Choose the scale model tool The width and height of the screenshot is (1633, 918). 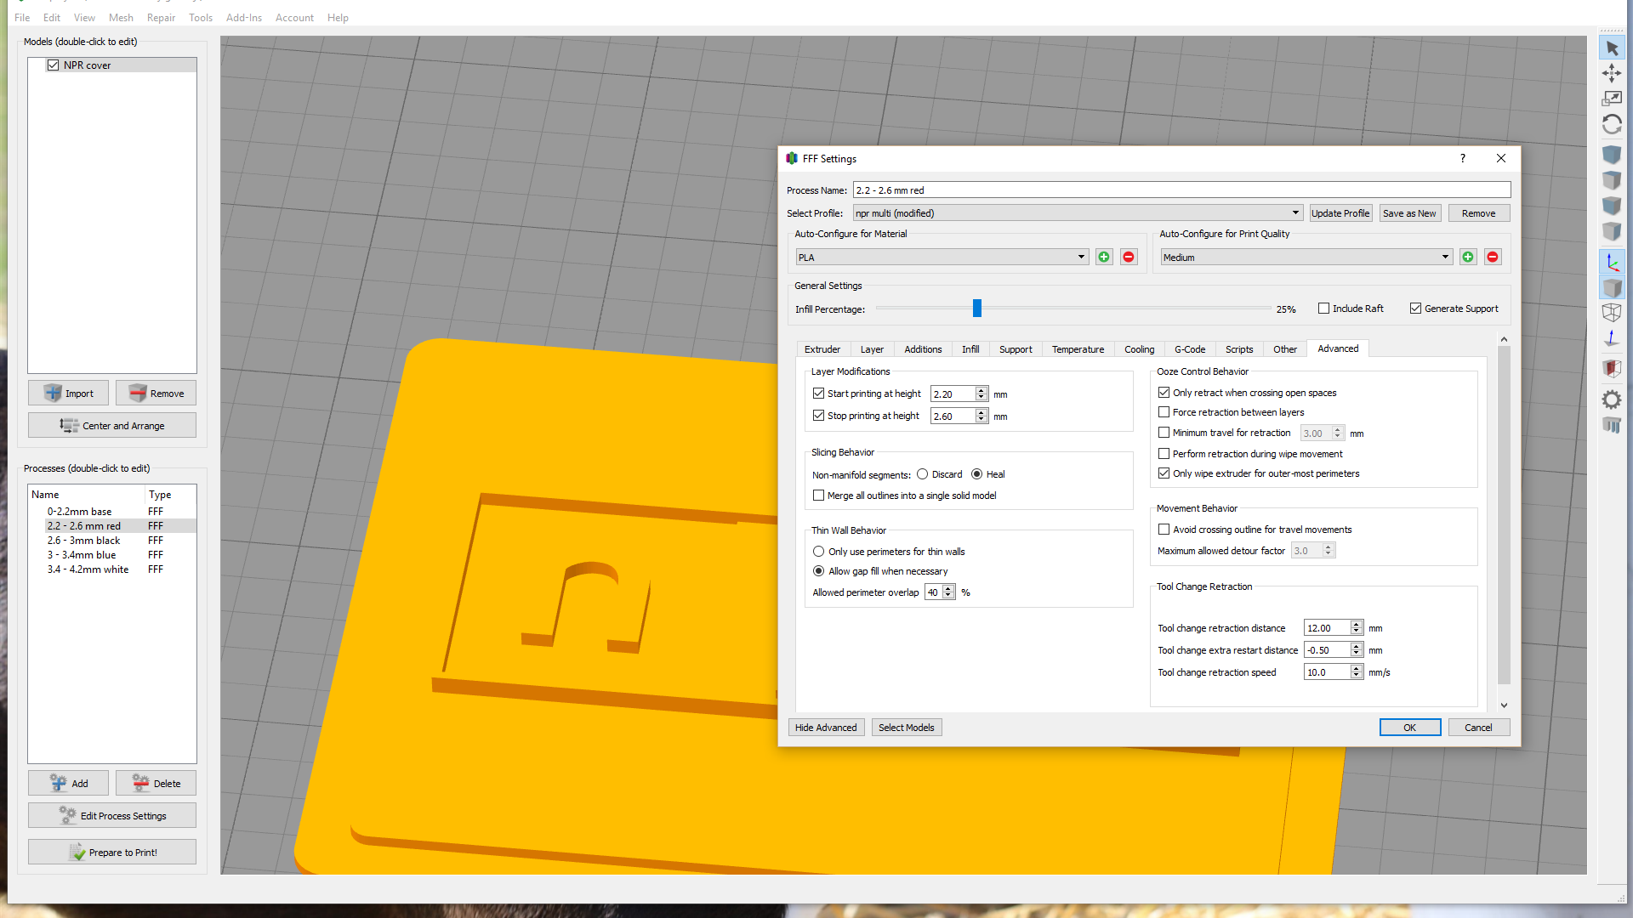point(1611,99)
